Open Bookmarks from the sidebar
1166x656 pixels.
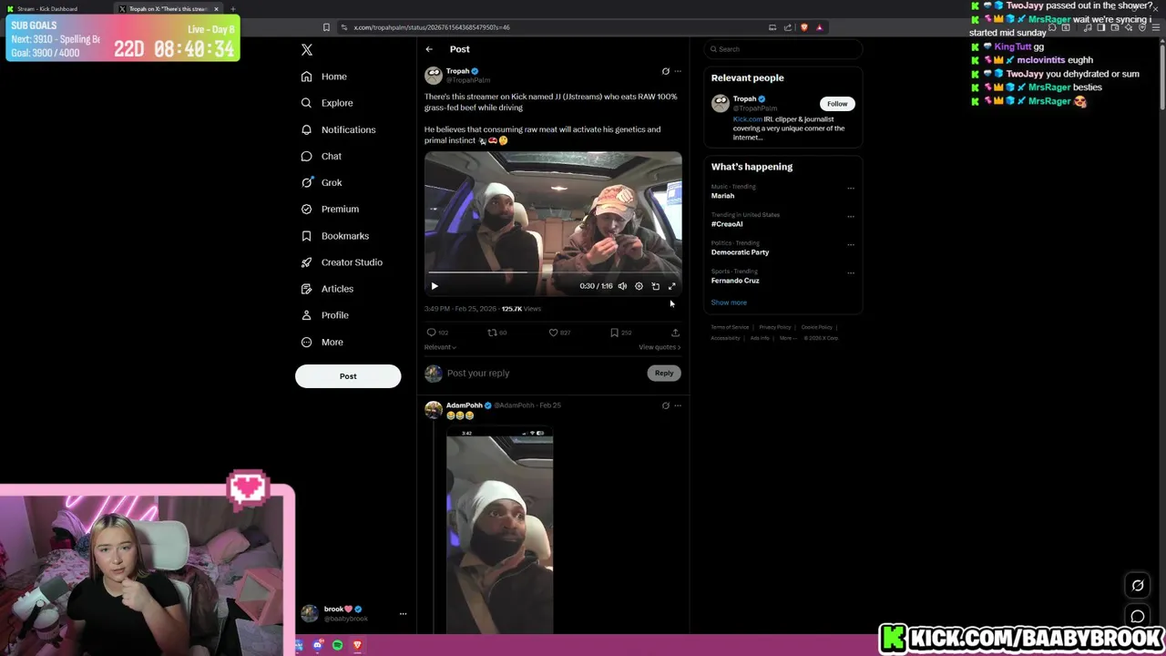pos(335,236)
